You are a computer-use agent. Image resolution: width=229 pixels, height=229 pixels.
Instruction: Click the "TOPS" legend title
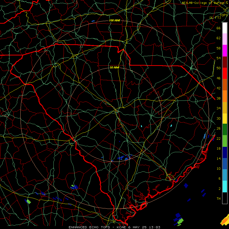tap(224, 15)
